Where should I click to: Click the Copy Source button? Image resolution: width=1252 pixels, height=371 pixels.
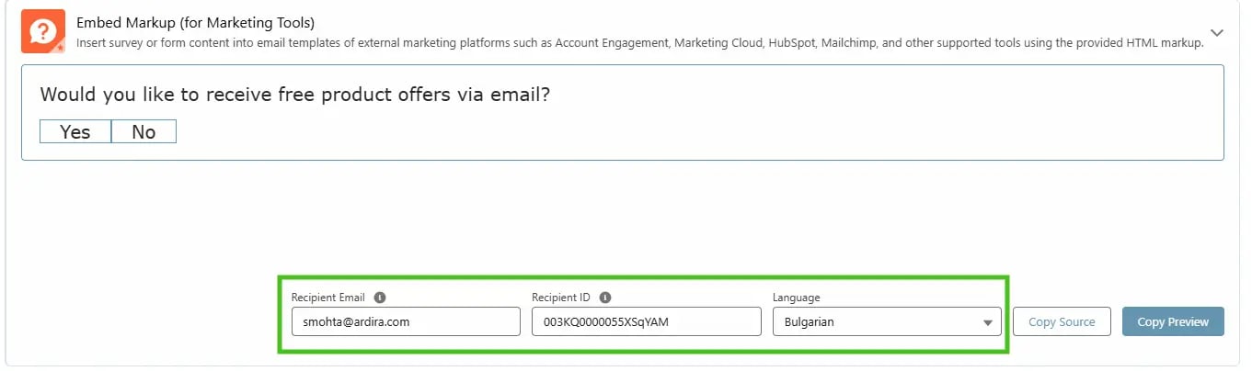tap(1062, 322)
